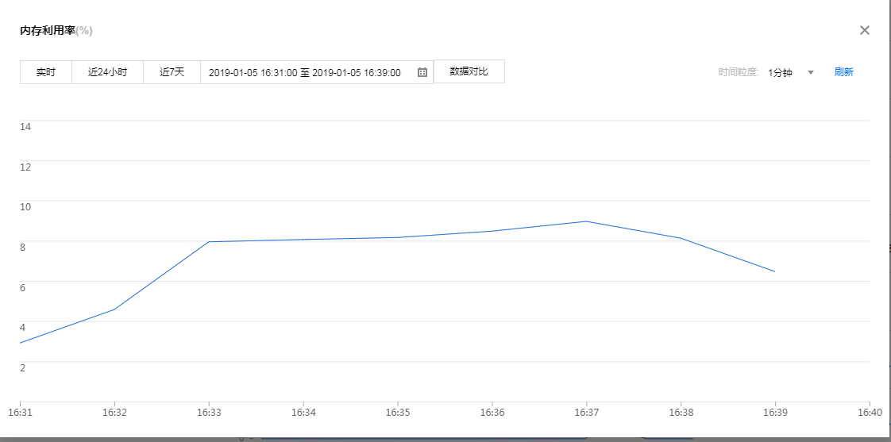Image resolution: width=891 pixels, height=442 pixels.
Task: Click the 16:40 x-axis label
Action: click(x=870, y=413)
